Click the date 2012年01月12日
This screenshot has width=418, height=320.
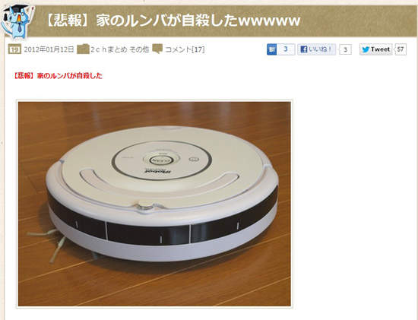(49, 49)
